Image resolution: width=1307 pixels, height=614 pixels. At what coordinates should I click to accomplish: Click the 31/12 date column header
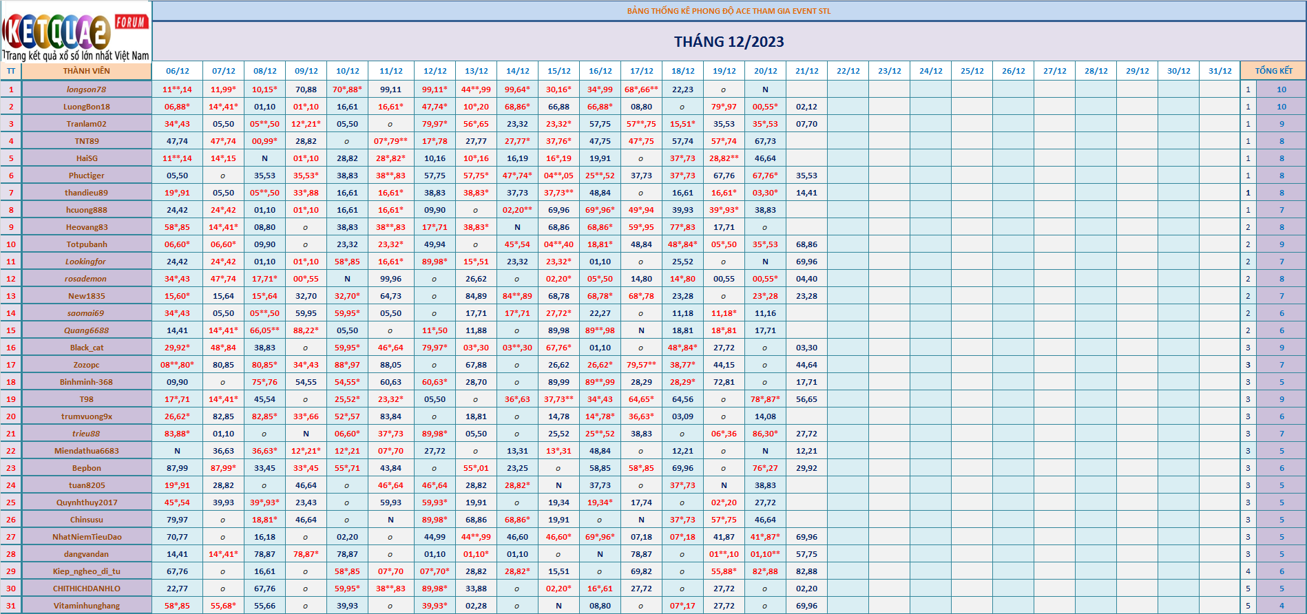click(x=1220, y=71)
